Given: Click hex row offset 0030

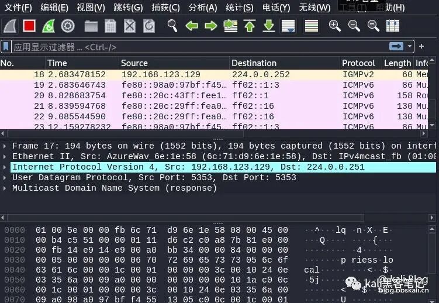Looking at the screenshot, I should tap(15, 260).
